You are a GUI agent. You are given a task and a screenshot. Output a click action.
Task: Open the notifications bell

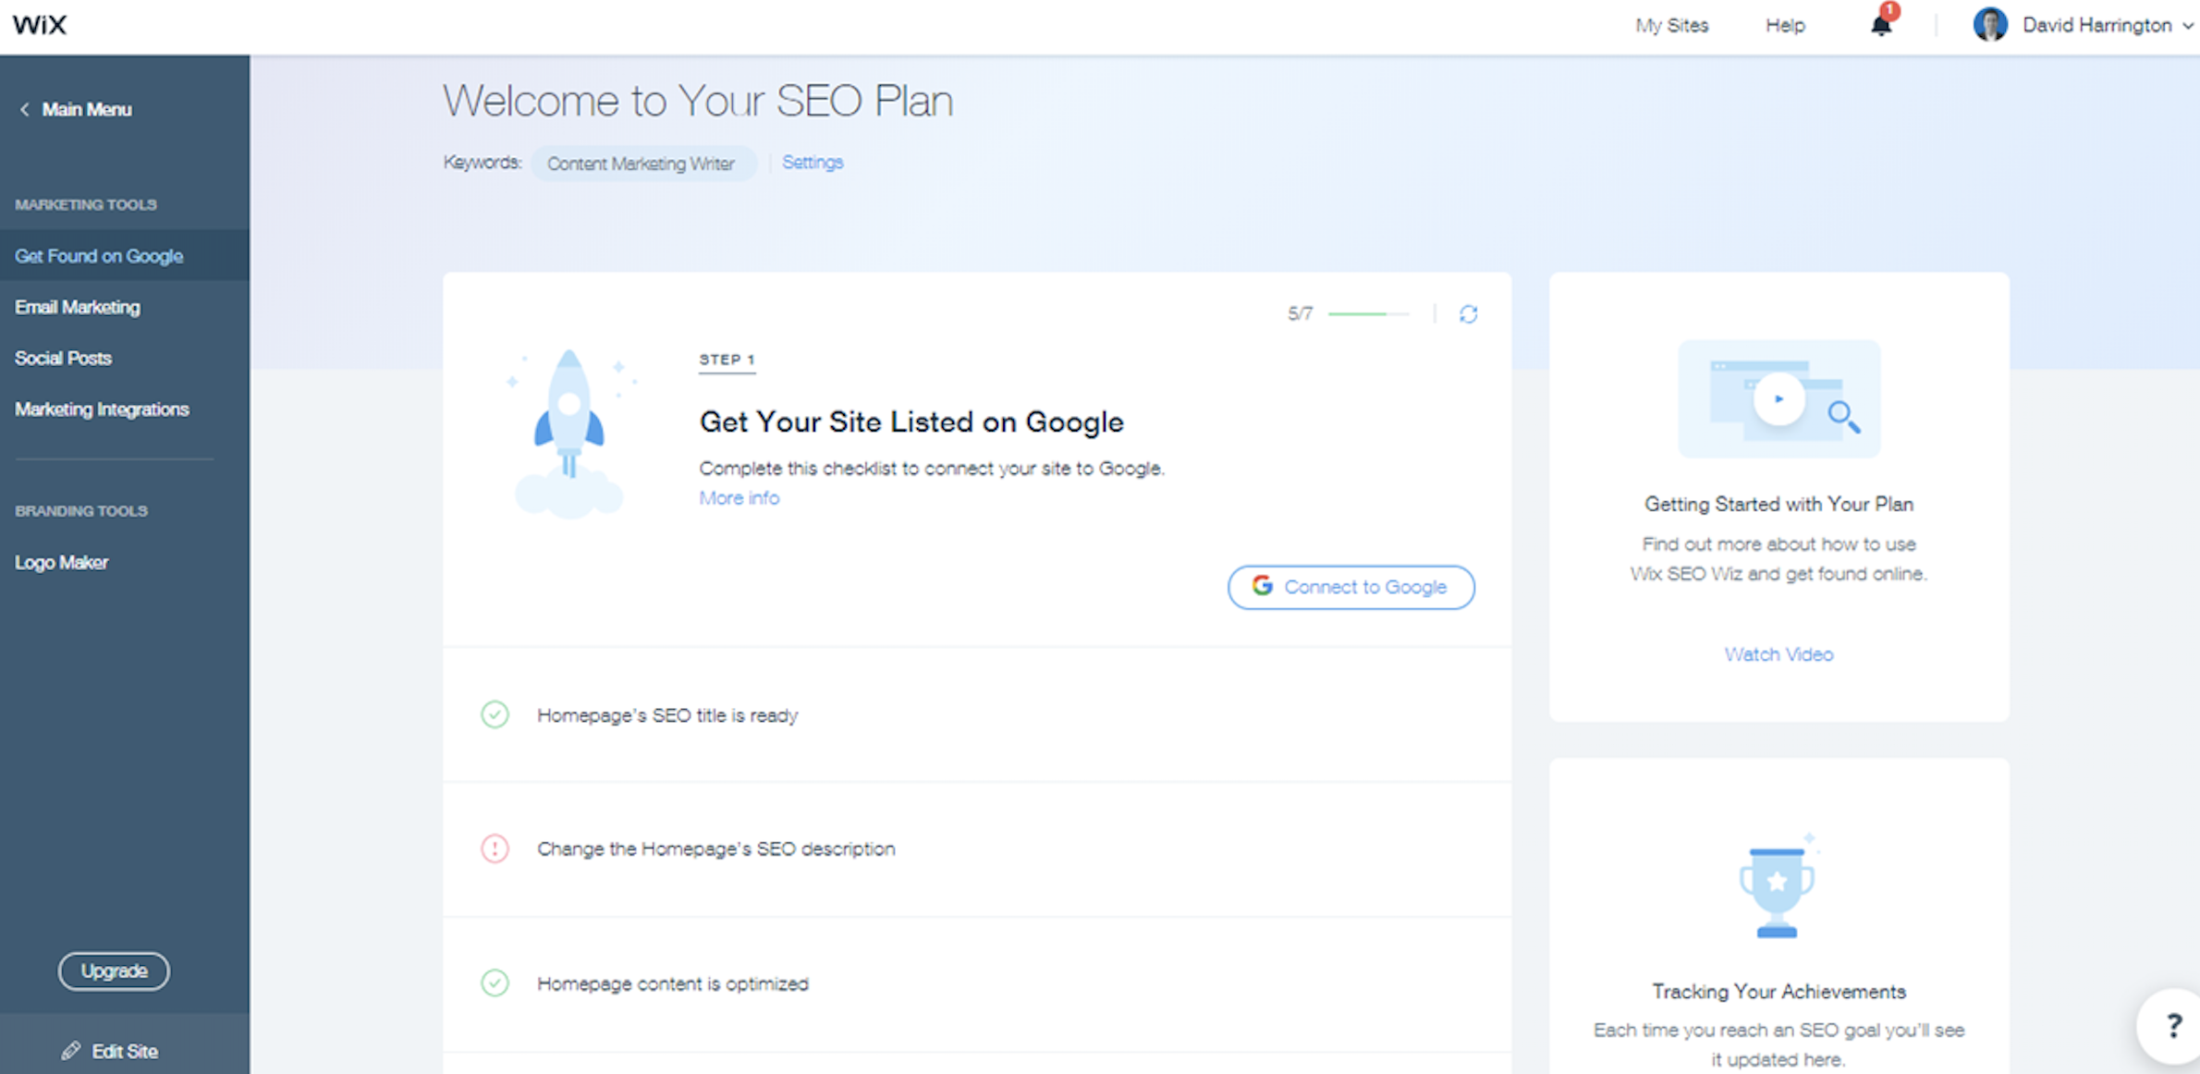pyautogui.click(x=1881, y=24)
